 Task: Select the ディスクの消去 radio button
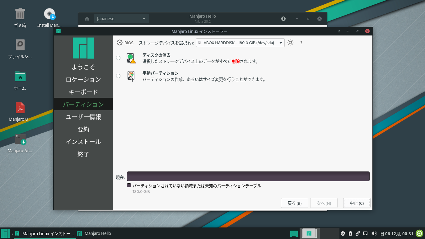[x=118, y=58]
